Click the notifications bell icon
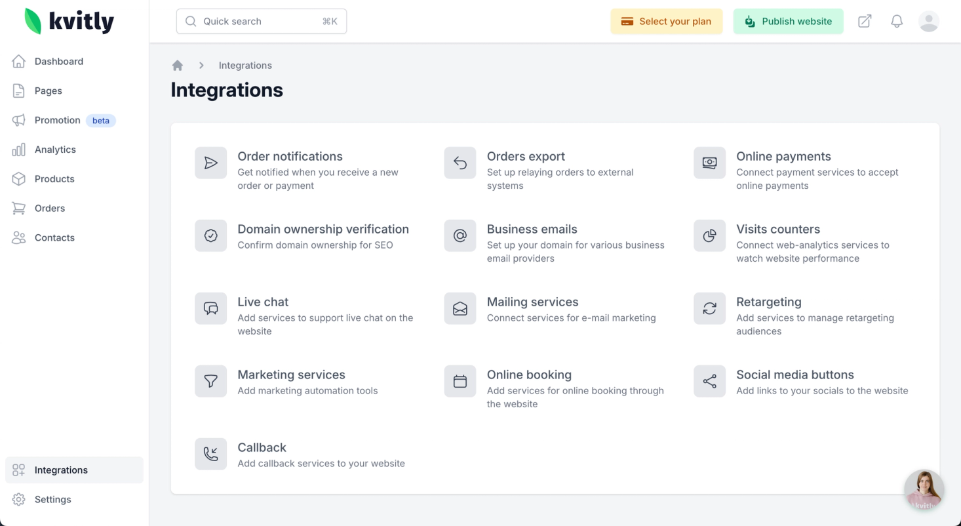The height and width of the screenshot is (526, 961). 896,21
